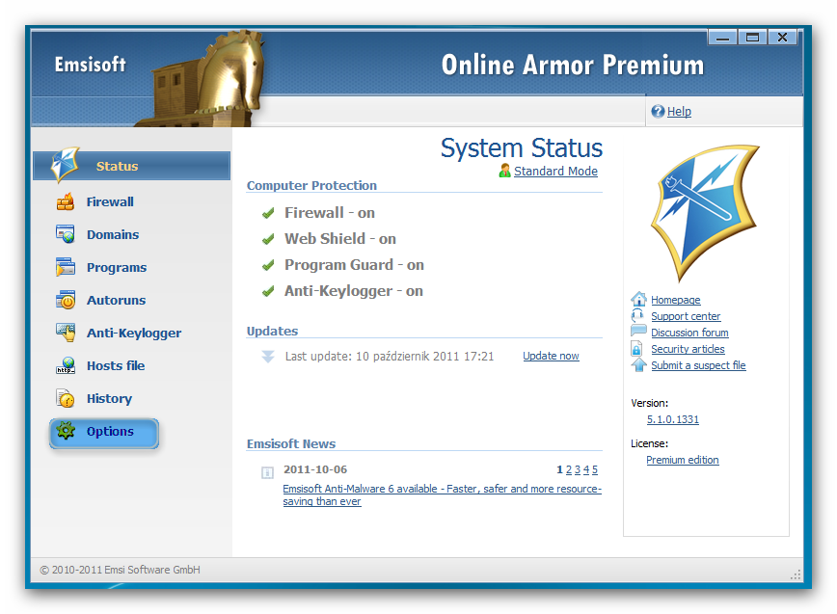Viewport: 837px width, 614px height.
Task: Click the Submit a suspect file arrow icon
Action: pos(638,365)
